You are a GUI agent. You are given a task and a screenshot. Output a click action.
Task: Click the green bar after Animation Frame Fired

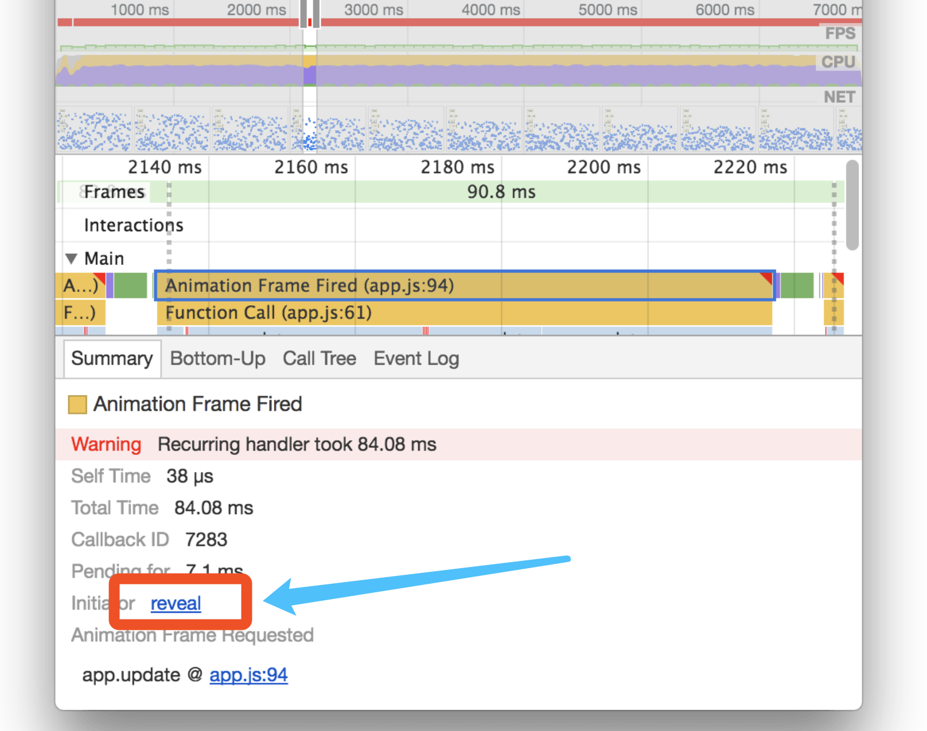tap(797, 285)
